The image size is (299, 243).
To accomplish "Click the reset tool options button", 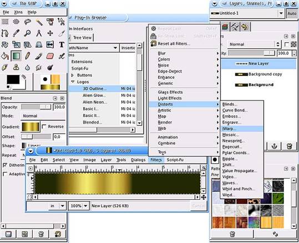I will 58,234.
